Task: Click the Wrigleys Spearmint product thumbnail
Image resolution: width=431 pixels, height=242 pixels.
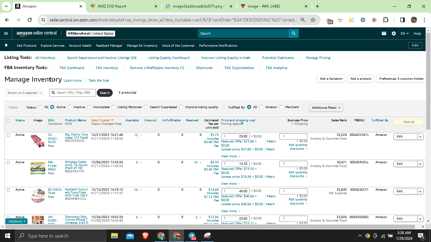Action: coord(38,168)
